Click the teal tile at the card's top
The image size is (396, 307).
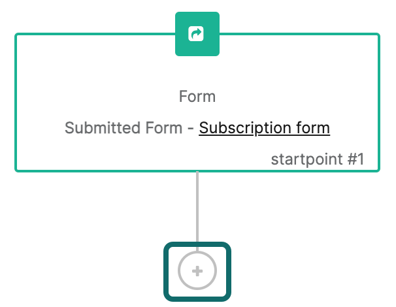(x=197, y=34)
